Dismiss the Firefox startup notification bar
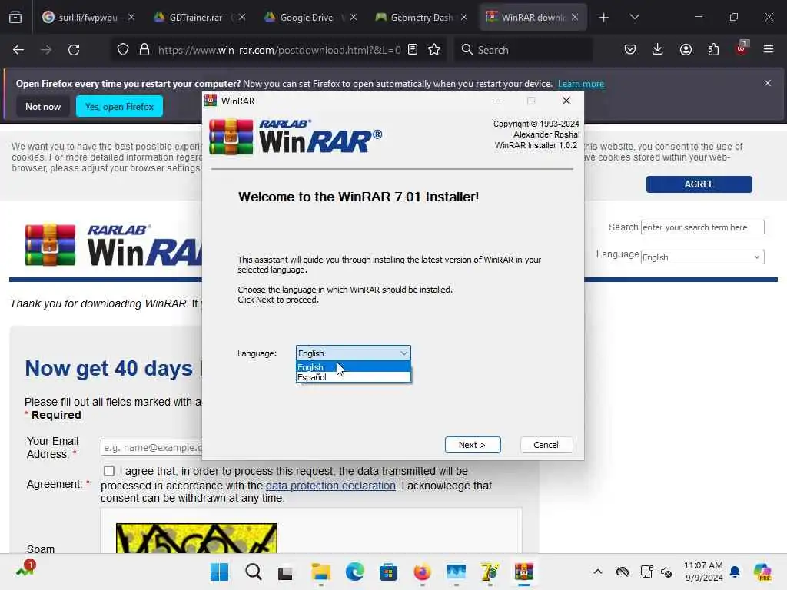 (x=767, y=83)
